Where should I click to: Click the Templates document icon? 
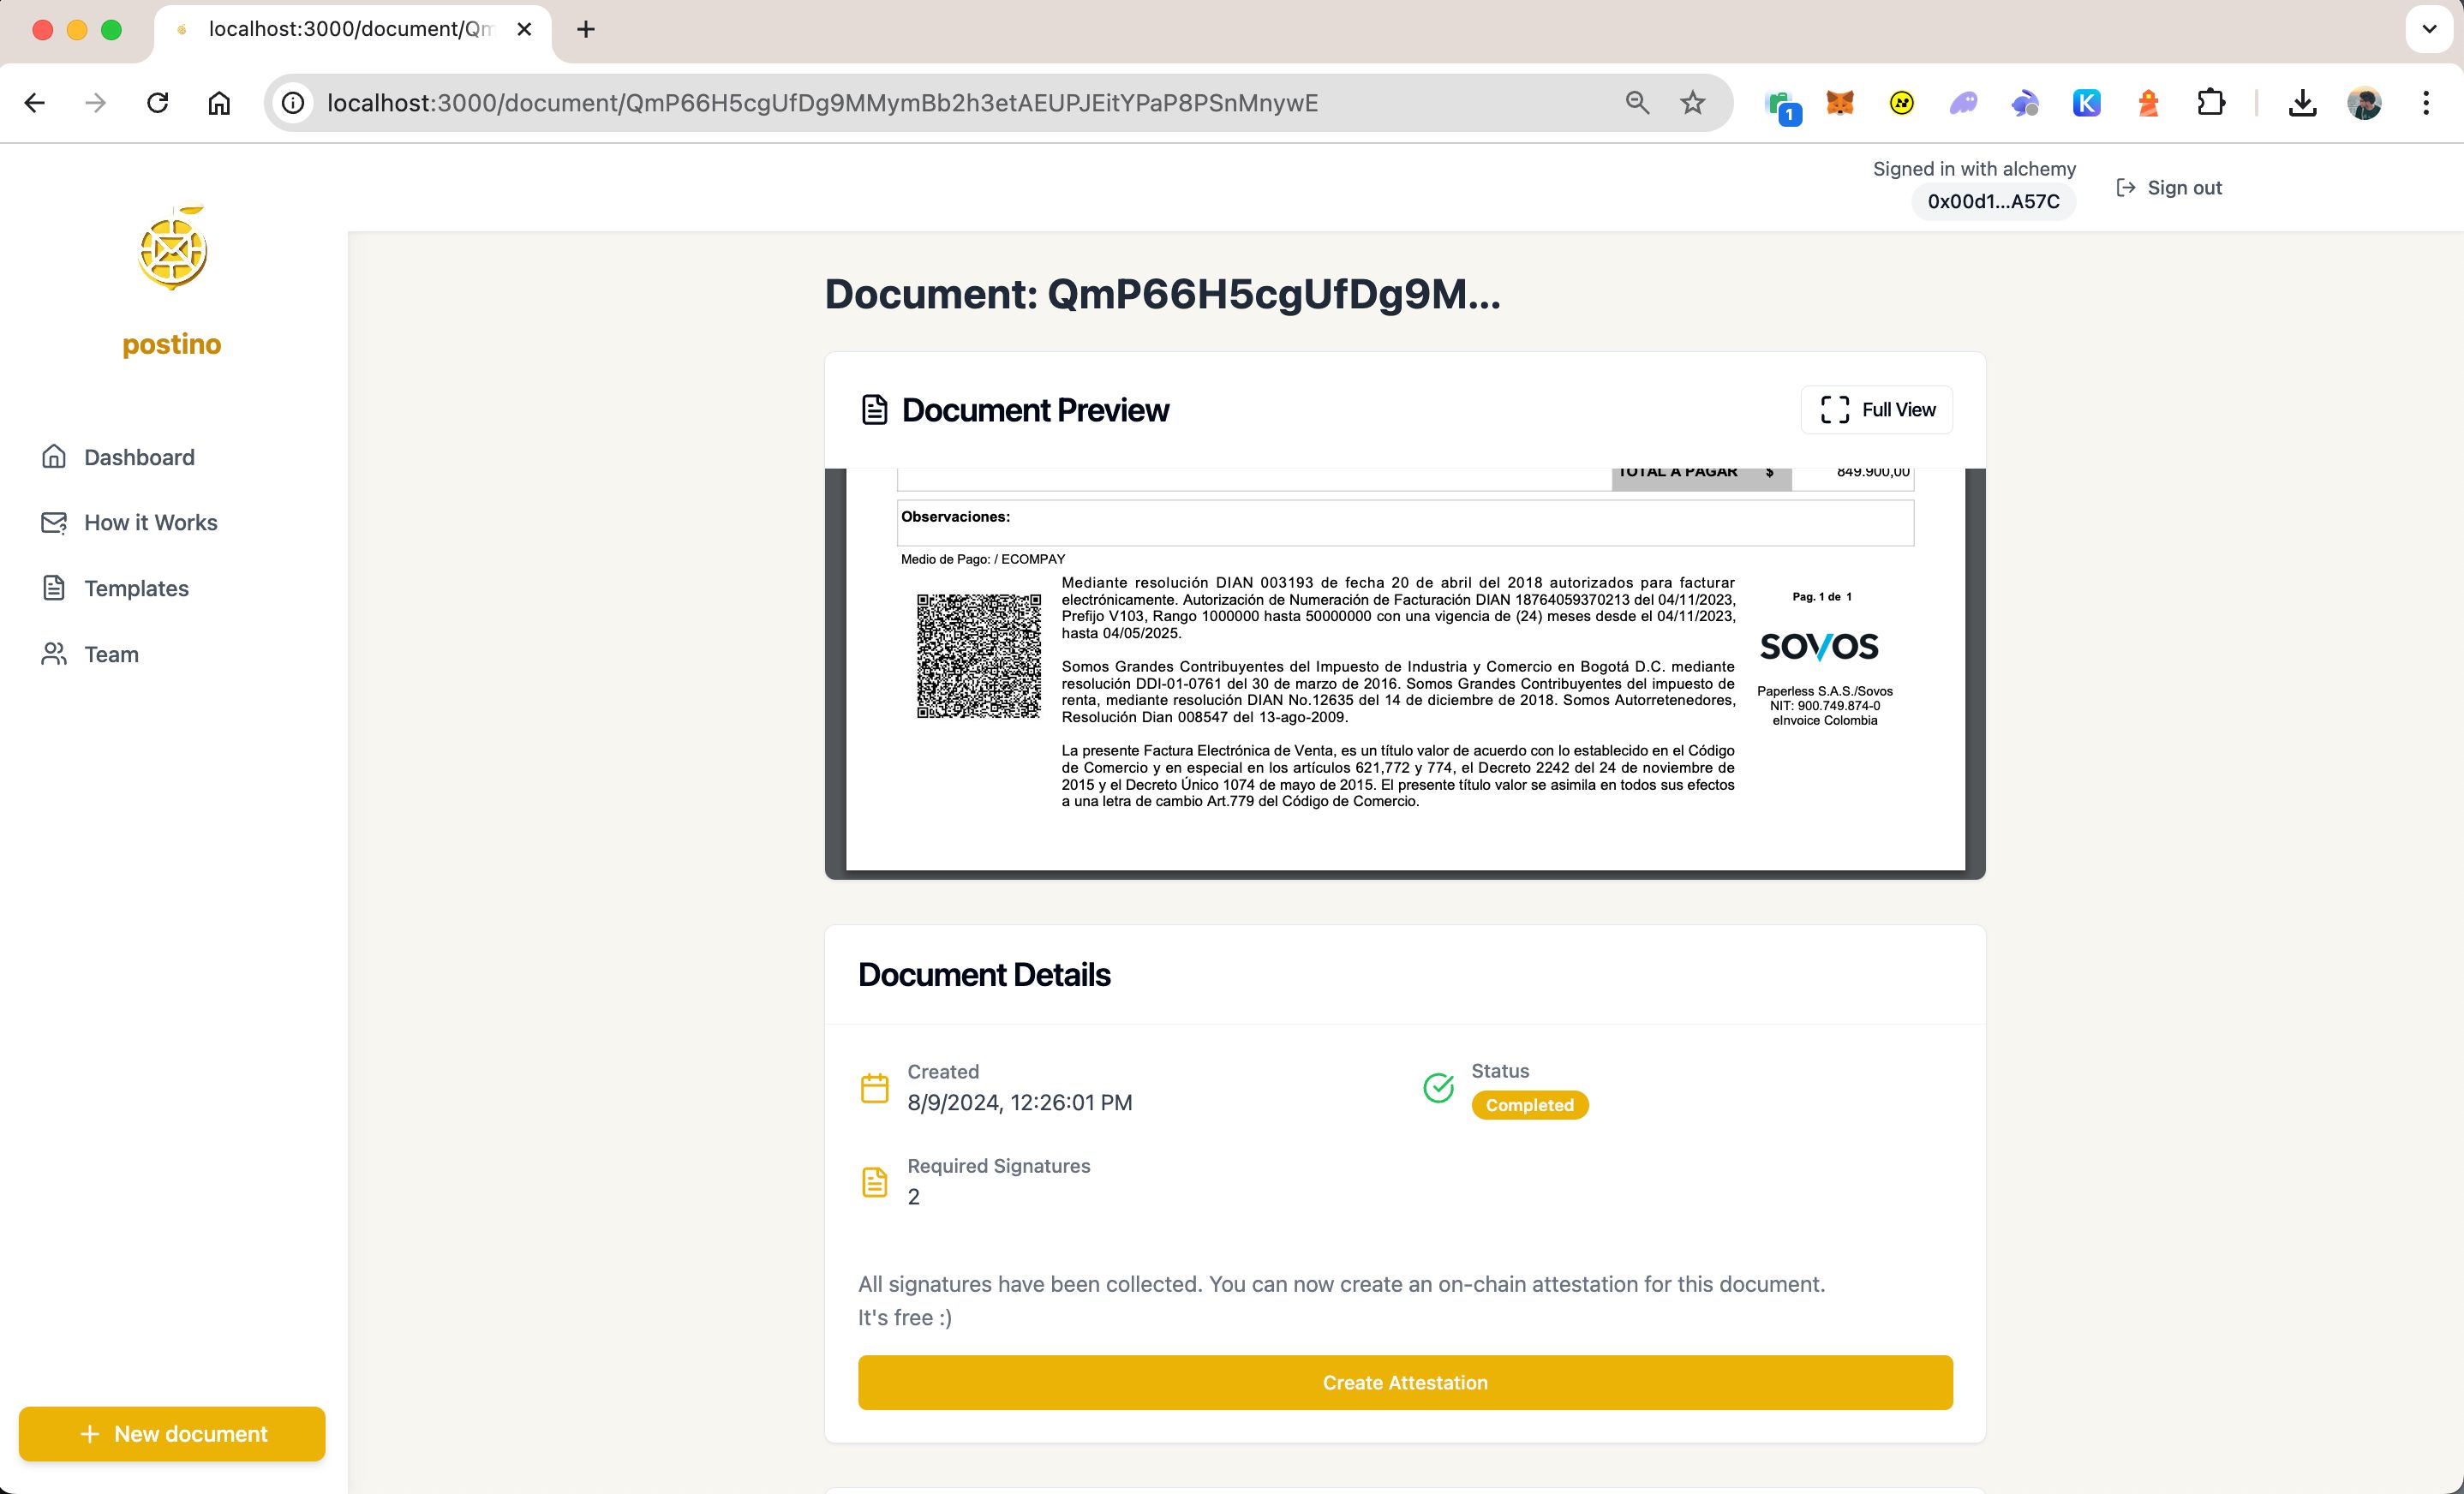click(54, 588)
